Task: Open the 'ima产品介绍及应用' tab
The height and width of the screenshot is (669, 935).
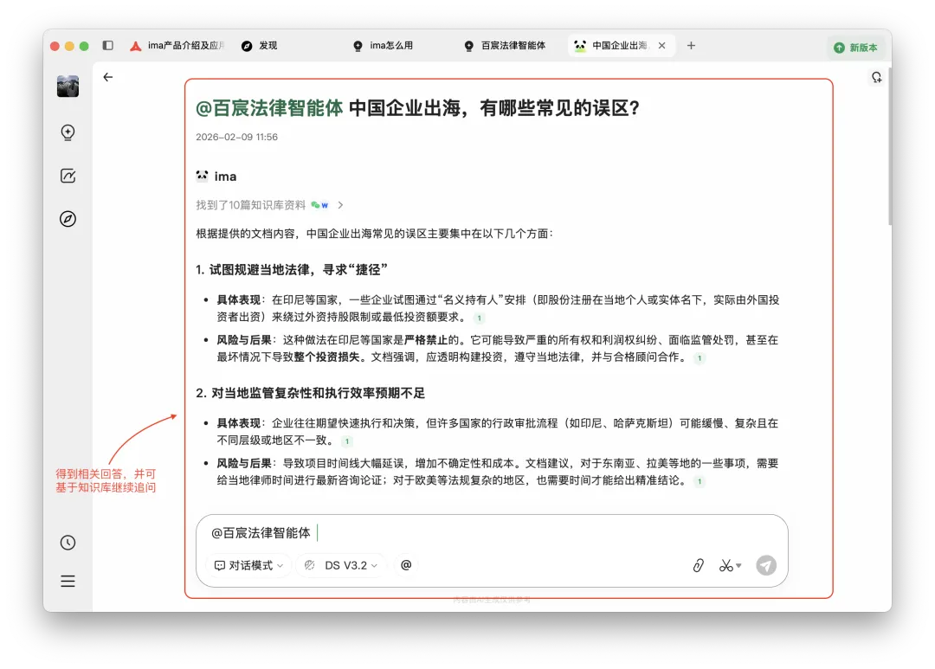Action: pyautogui.click(x=177, y=45)
